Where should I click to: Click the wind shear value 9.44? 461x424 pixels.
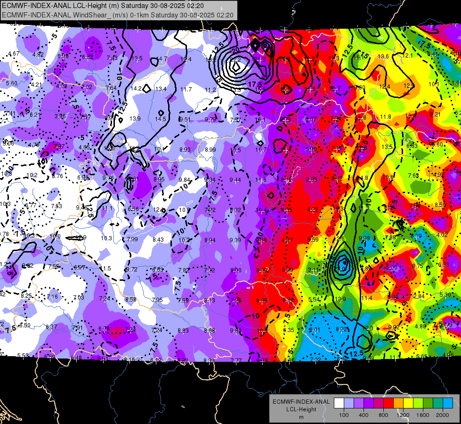coord(235,180)
